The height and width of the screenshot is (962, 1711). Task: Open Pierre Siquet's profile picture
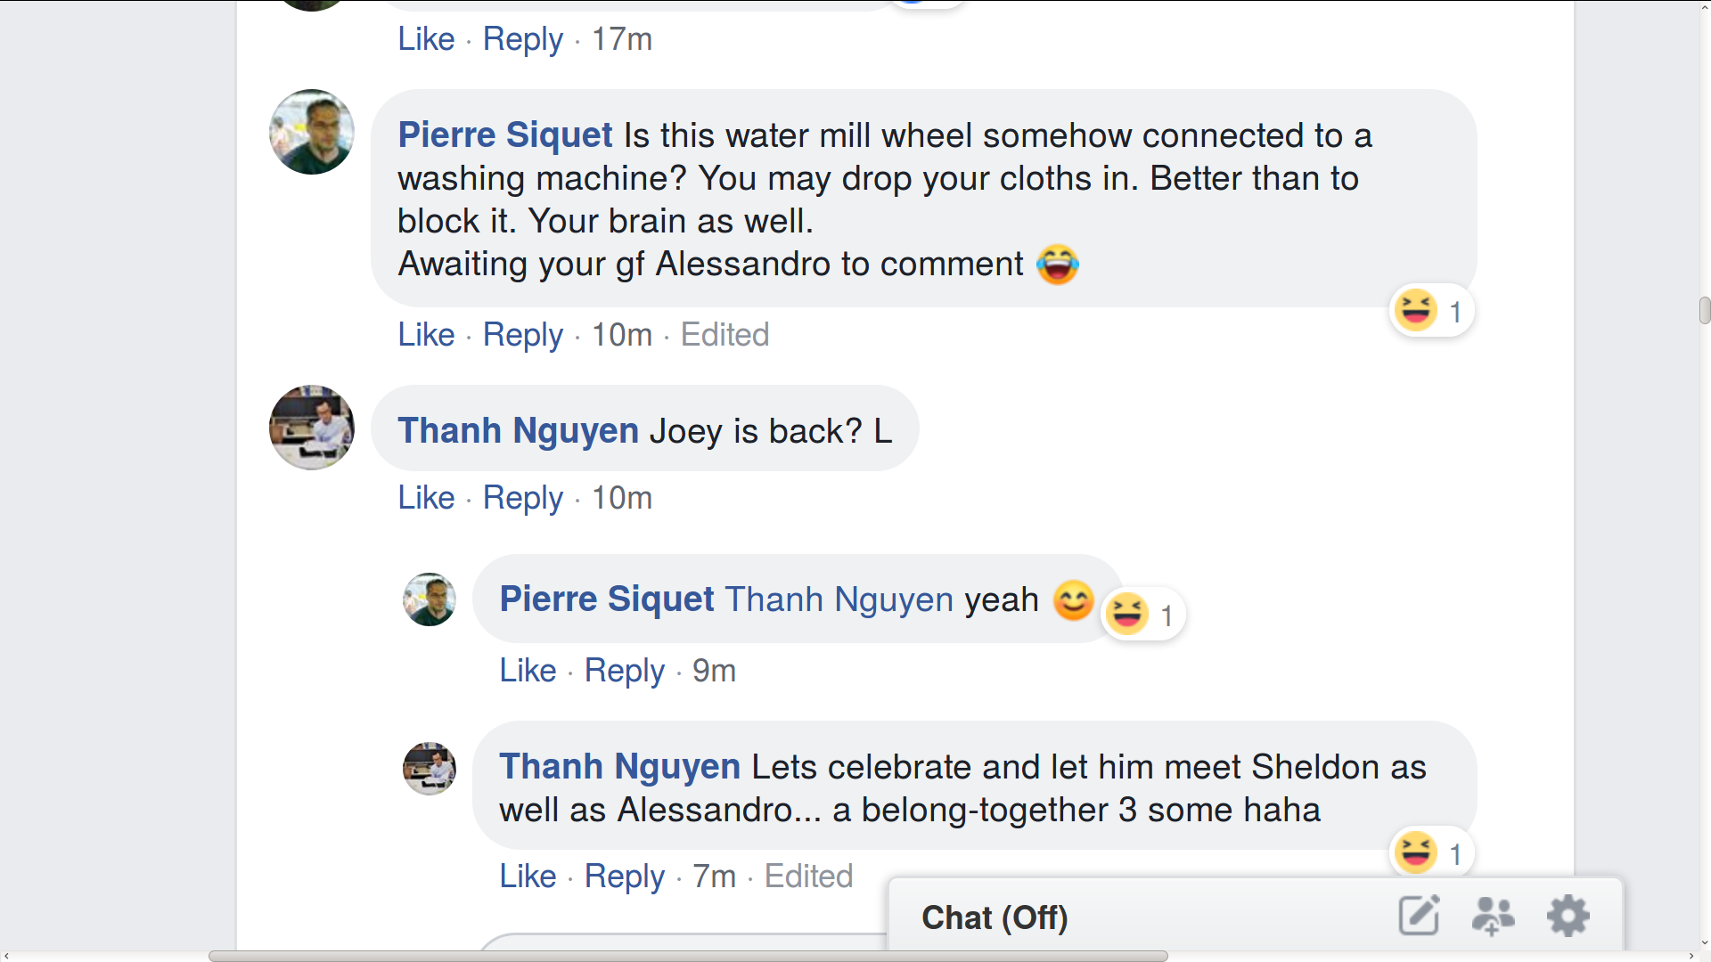click(x=311, y=131)
